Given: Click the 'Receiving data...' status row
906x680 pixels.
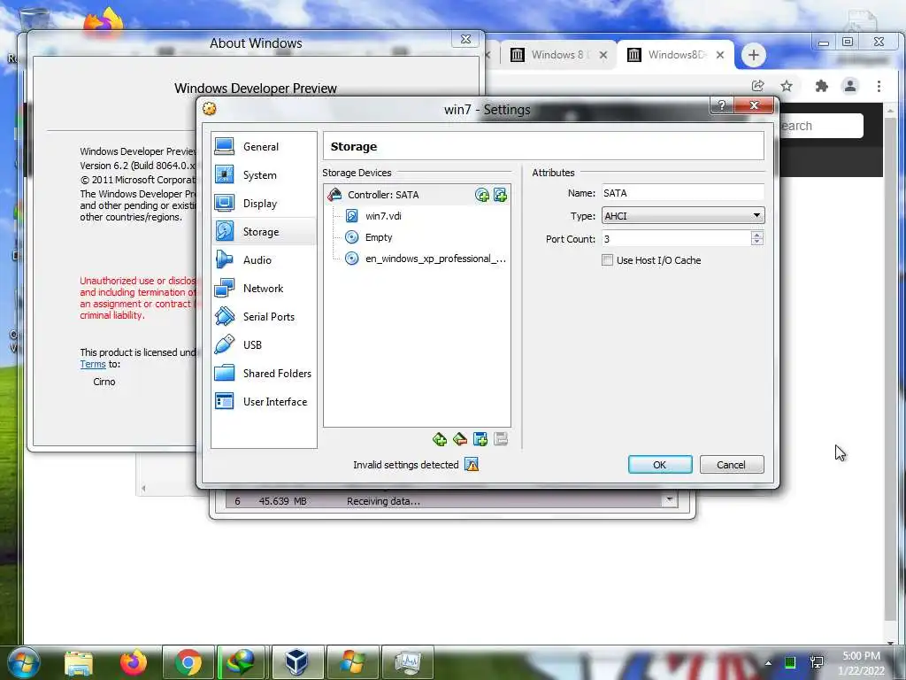Looking at the screenshot, I should pyautogui.click(x=442, y=501).
